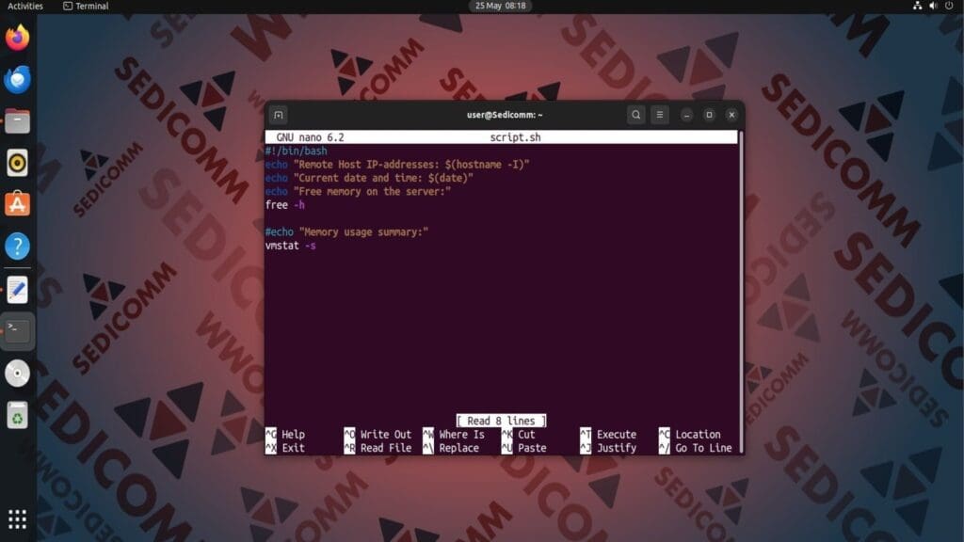The width and height of the screenshot is (964, 542).
Task: Show Applications grid
Action: click(x=17, y=518)
